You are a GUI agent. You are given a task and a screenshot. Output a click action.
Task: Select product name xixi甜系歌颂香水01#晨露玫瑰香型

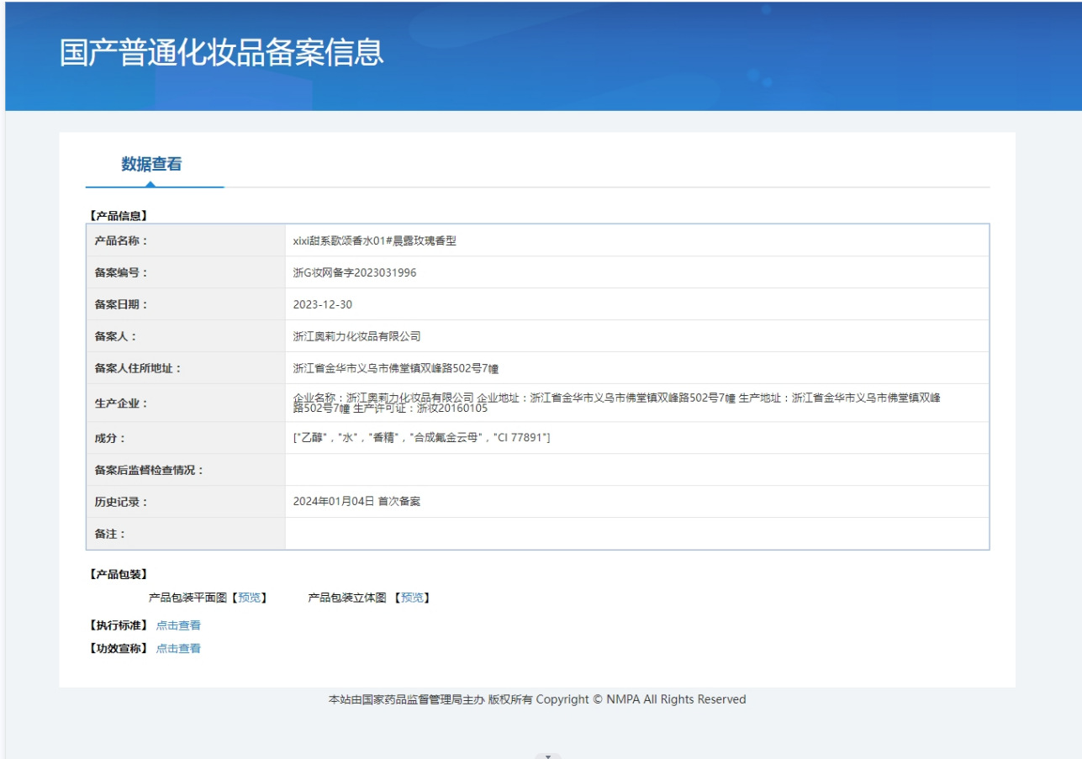pyautogui.click(x=375, y=240)
